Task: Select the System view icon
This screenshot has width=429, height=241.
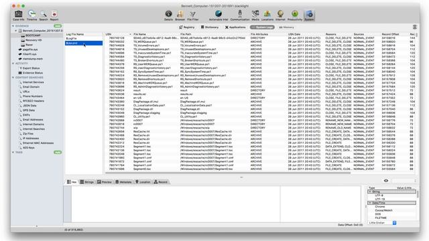Action: 309,15
